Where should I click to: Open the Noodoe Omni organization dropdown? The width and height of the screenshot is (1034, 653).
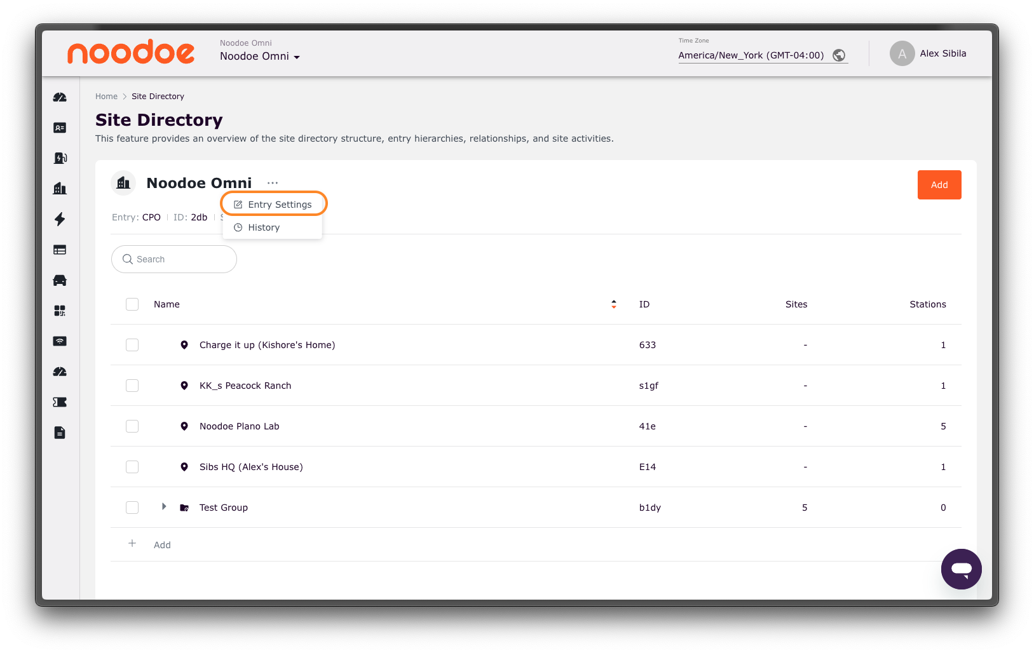pyautogui.click(x=260, y=56)
